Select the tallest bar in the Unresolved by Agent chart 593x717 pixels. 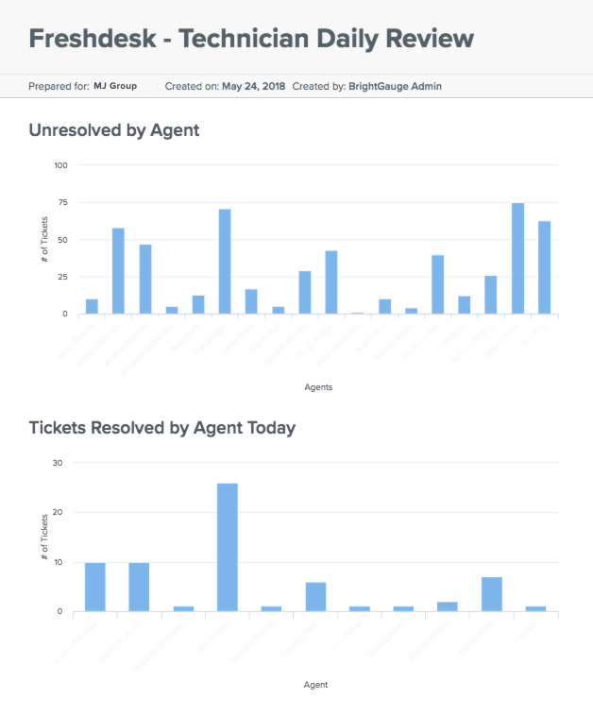tap(517, 258)
